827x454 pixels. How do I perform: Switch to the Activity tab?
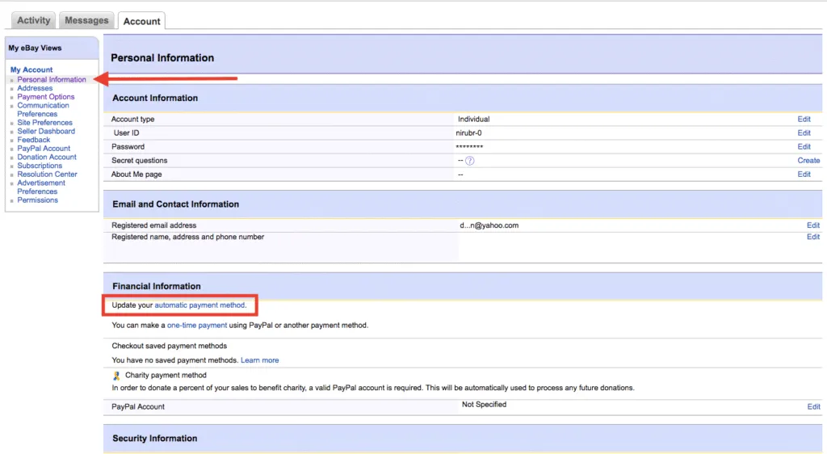[x=34, y=20]
